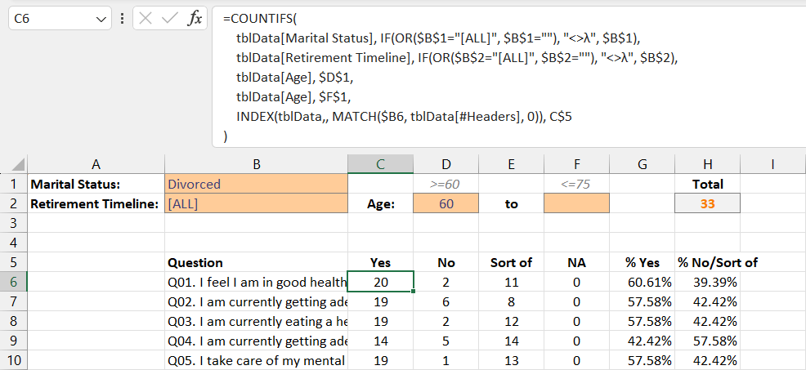Confirm formula with the Enter checkmark icon
The image size is (806, 370).
[x=169, y=19]
